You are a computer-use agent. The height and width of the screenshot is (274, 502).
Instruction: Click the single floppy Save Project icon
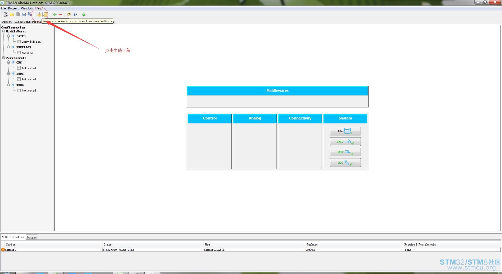pyautogui.click(x=24, y=14)
